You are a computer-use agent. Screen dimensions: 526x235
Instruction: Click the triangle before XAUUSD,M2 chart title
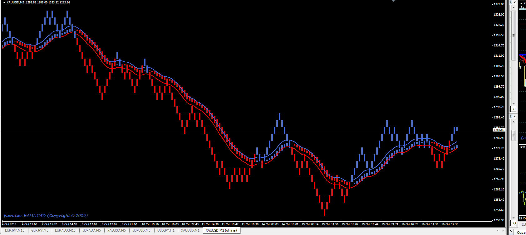tap(4, 2)
